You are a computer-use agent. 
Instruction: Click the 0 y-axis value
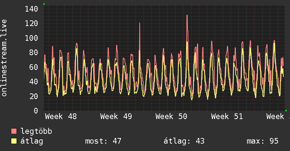36,111
